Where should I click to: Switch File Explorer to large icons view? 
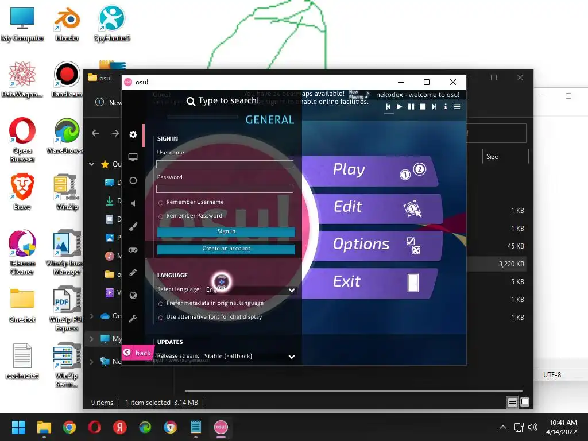click(x=525, y=403)
